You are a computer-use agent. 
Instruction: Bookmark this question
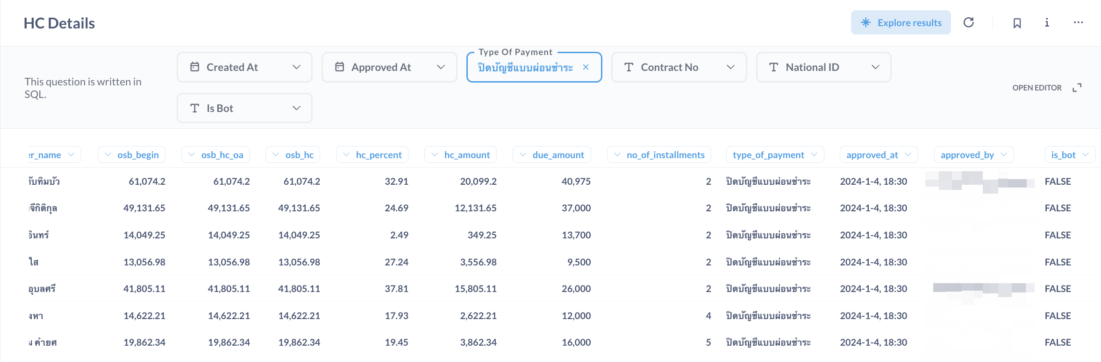tap(1017, 23)
